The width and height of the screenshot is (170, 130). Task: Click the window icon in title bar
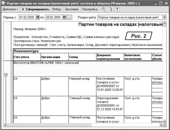[x=3, y=3]
